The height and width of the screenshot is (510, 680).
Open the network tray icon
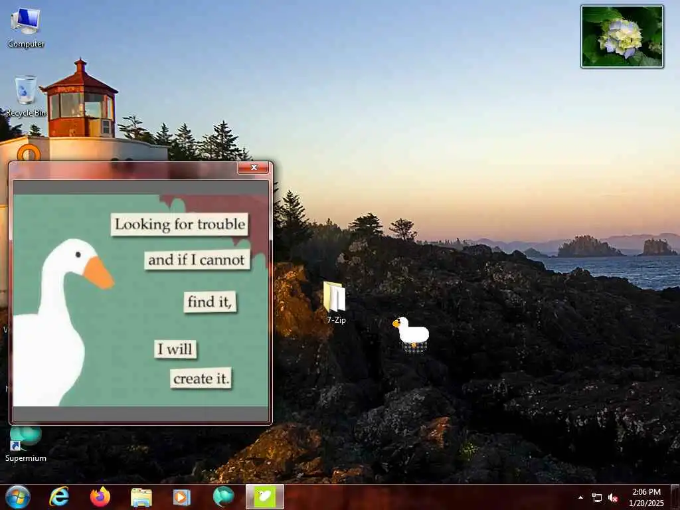pos(597,497)
